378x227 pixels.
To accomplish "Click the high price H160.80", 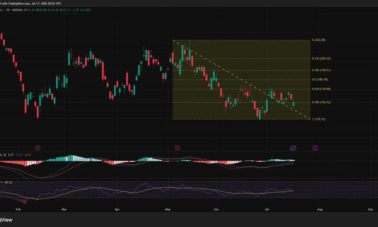I will tap(42, 10).
